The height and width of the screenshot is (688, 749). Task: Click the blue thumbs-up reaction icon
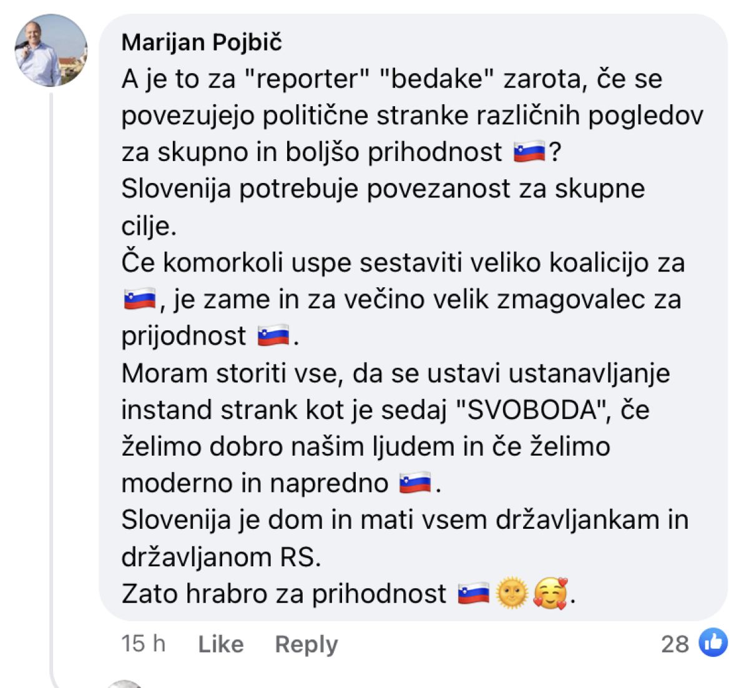pos(713,642)
